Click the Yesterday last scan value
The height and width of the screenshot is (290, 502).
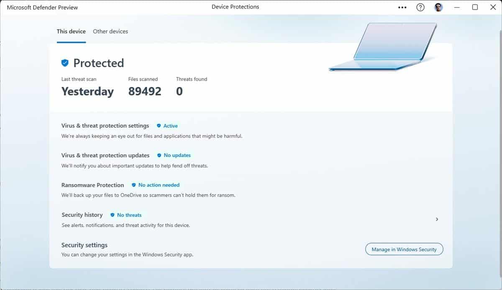click(88, 91)
